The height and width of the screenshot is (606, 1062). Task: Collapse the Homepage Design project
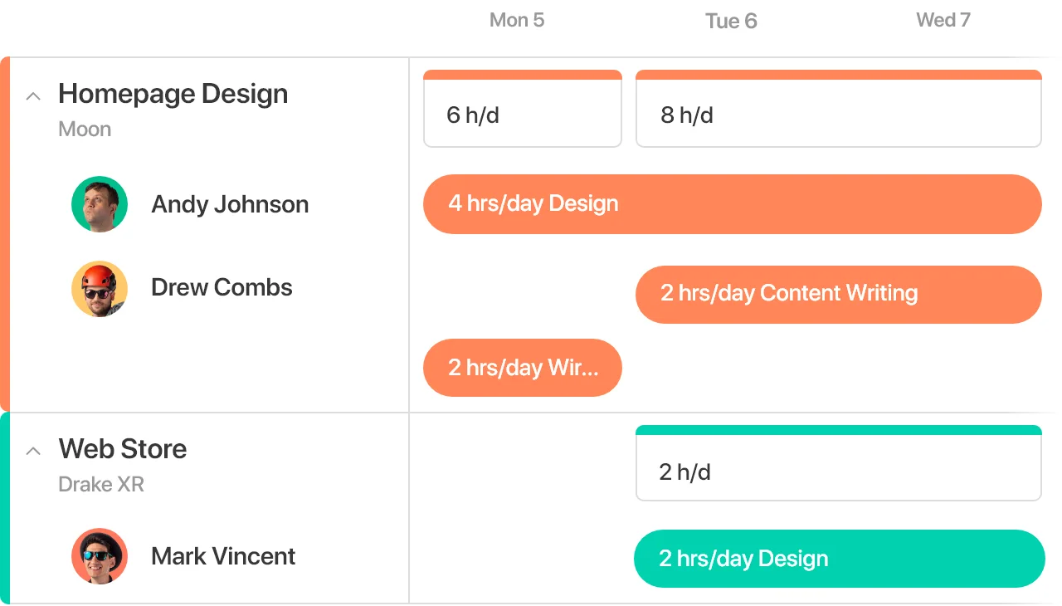[33, 96]
